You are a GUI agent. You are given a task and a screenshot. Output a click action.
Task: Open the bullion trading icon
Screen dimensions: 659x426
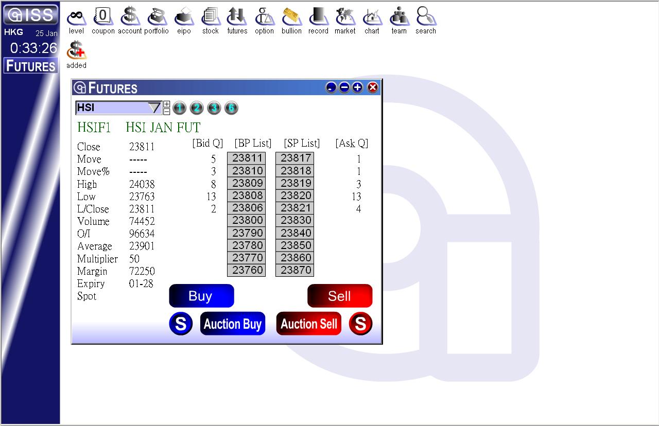291,21
